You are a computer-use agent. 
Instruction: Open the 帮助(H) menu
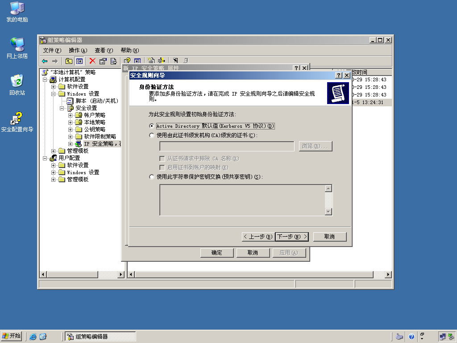[130, 50]
